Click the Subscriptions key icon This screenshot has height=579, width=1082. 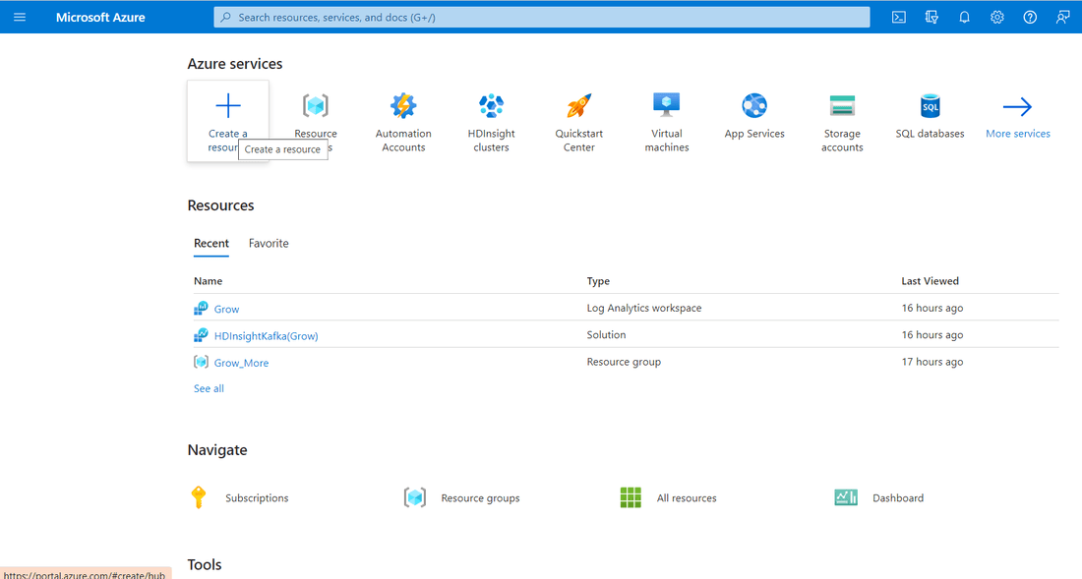click(x=199, y=497)
